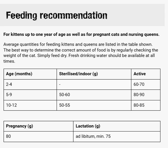This screenshot has width=168, height=148.
Task: Select the 'Active' column header
Action: click(x=140, y=74)
